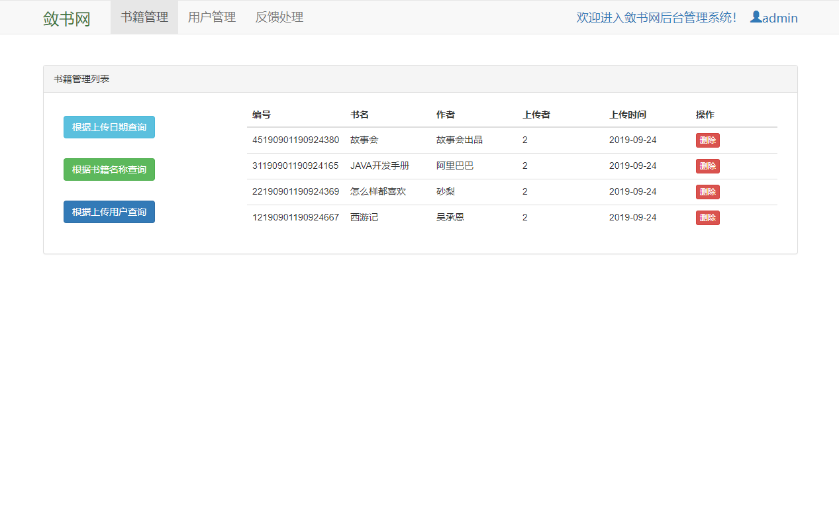This screenshot has width=839, height=527.
Task: Select the row for author 吴承恩
Action: coord(450,217)
